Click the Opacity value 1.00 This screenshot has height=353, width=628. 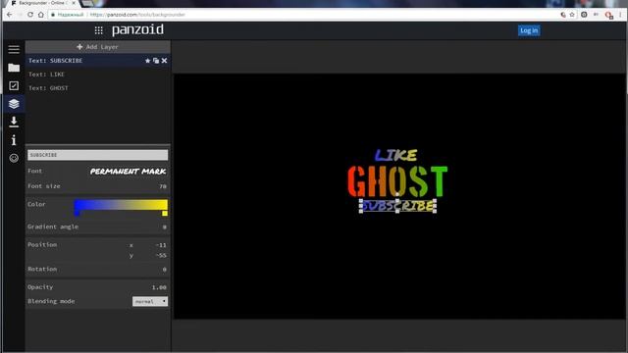(x=159, y=287)
